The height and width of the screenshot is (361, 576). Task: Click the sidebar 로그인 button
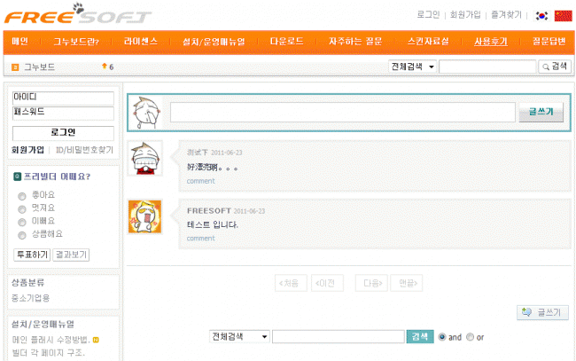tap(63, 133)
